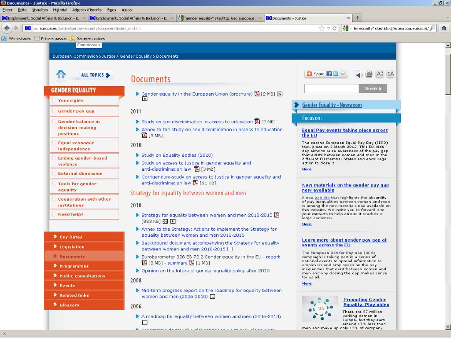The height and width of the screenshot is (338, 451).
Task: Open the Fitxer menu
Action: 7,10
